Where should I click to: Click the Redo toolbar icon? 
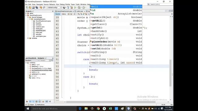(x=44, y=7)
